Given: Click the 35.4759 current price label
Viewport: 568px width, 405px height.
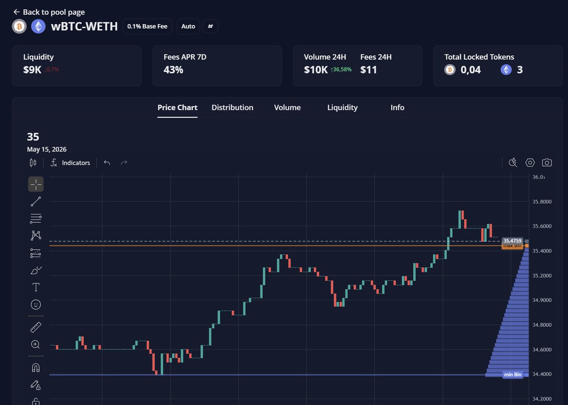Looking at the screenshot, I should [513, 241].
